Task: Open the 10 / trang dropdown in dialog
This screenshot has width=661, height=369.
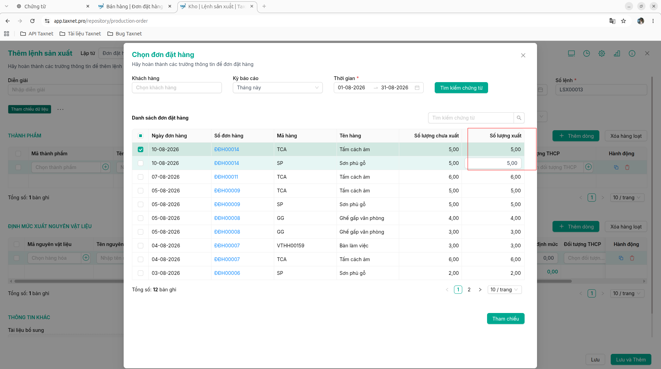Action: tap(505, 290)
